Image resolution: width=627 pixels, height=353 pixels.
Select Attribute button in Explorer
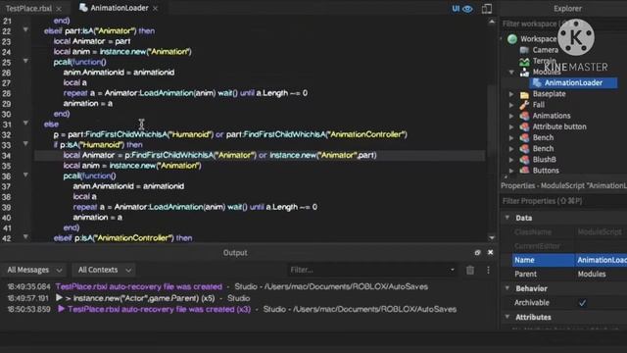pyautogui.click(x=559, y=126)
